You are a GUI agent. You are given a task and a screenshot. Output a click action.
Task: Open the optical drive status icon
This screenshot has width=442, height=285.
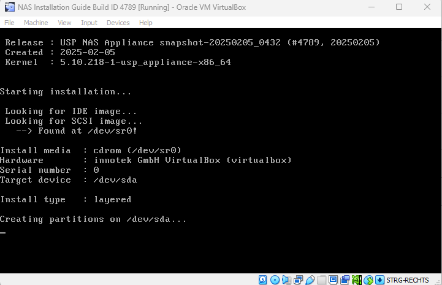pos(275,280)
